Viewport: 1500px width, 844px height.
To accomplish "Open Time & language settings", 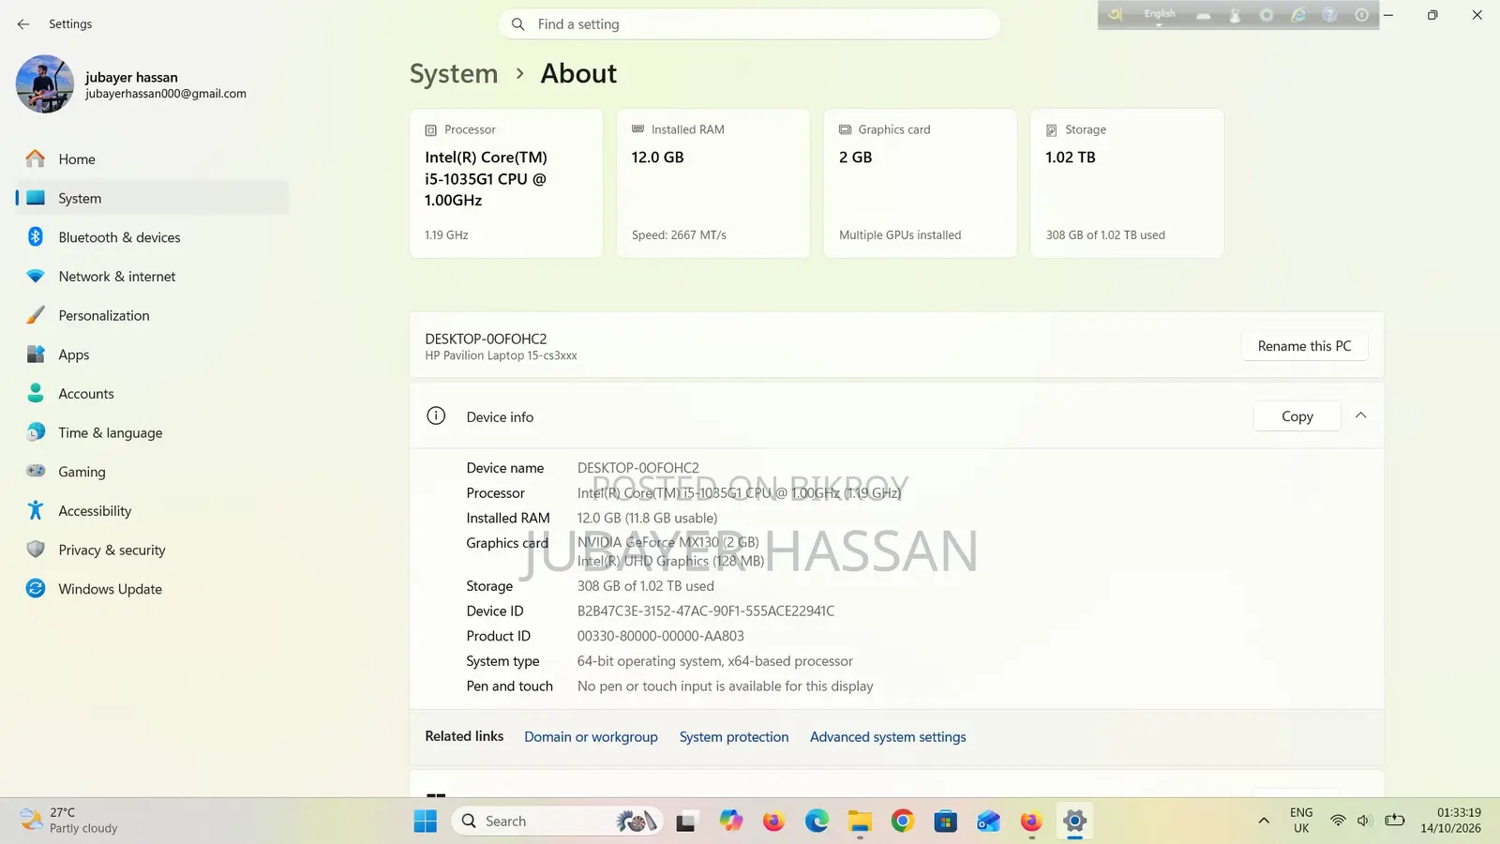I will point(153,433).
